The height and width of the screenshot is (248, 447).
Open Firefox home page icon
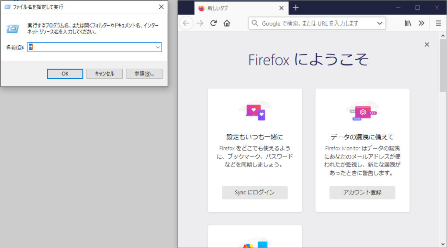(x=227, y=23)
